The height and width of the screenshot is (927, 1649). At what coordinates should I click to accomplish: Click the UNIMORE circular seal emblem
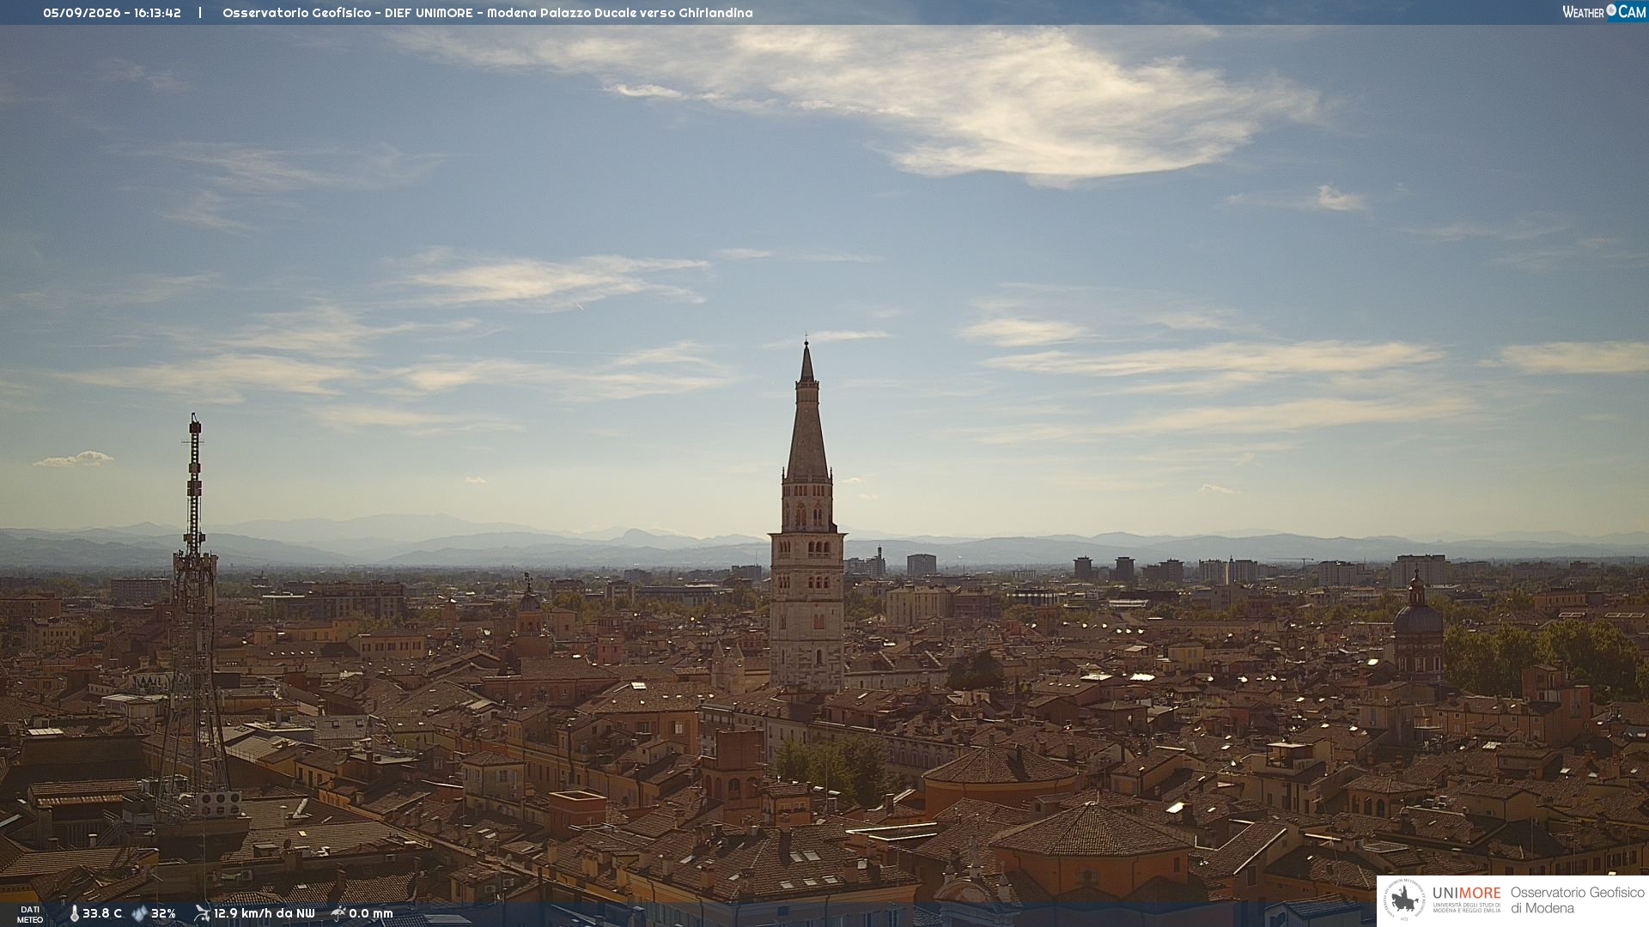pyautogui.click(x=1404, y=900)
